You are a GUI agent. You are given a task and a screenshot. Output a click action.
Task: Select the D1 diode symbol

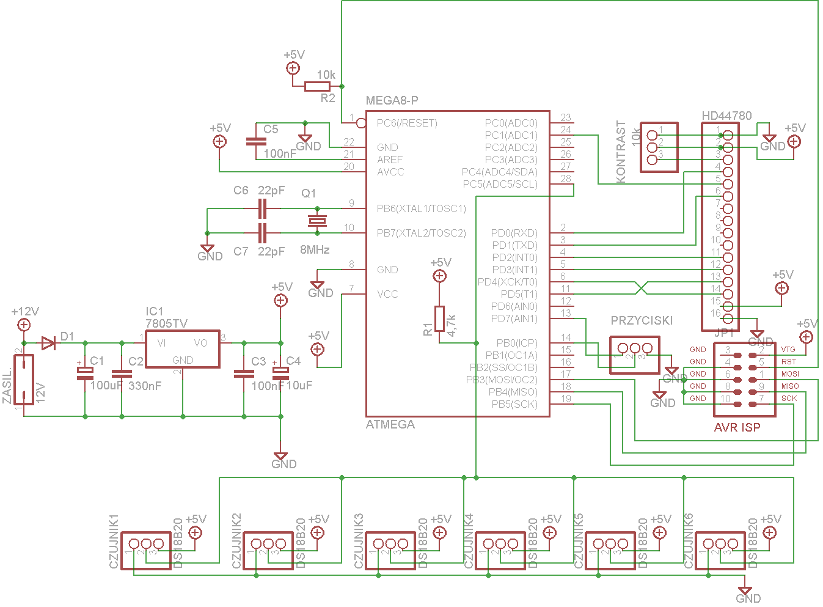pos(49,343)
